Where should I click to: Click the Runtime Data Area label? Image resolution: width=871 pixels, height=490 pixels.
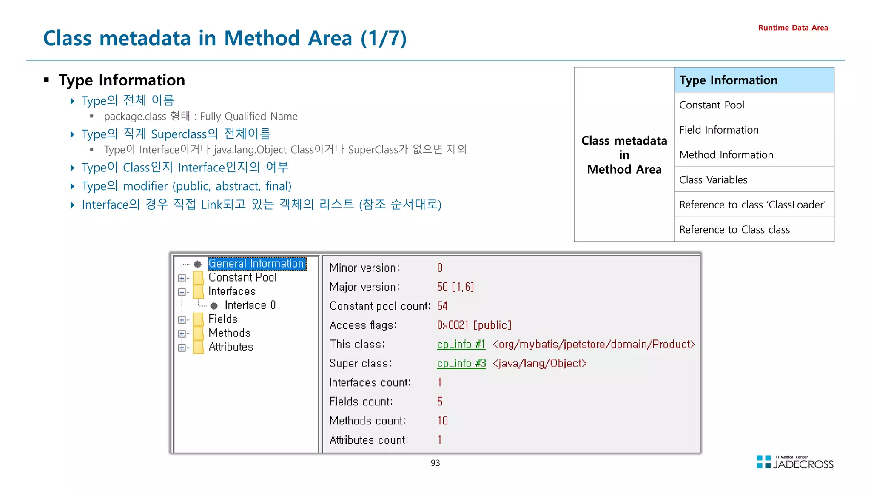[793, 28]
